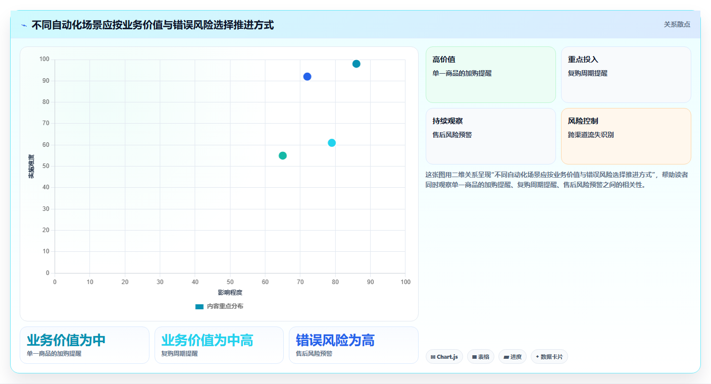
Task: Click the 数据卡片 tag
Action: point(549,357)
